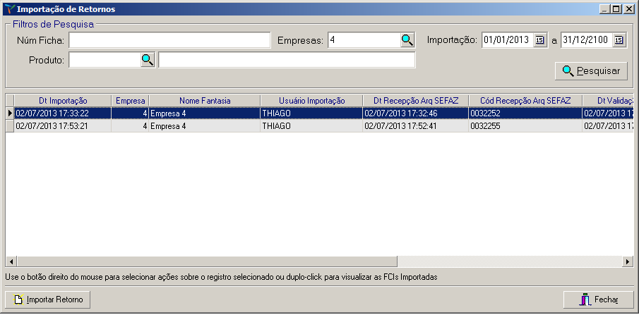This screenshot has height=315, width=639.
Task: Click the Cód Recepção Arq SEFAZ header
Action: coord(525,101)
